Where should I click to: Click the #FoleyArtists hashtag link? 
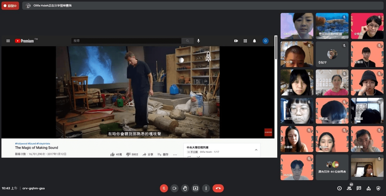(x=43, y=144)
